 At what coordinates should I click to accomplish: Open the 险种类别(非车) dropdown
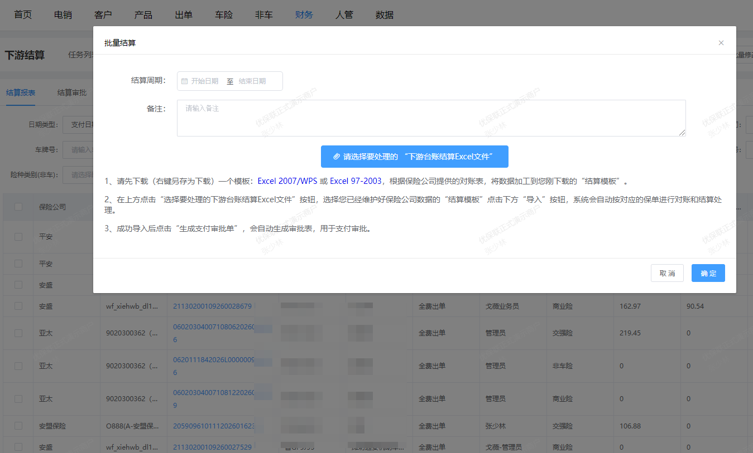(x=78, y=174)
